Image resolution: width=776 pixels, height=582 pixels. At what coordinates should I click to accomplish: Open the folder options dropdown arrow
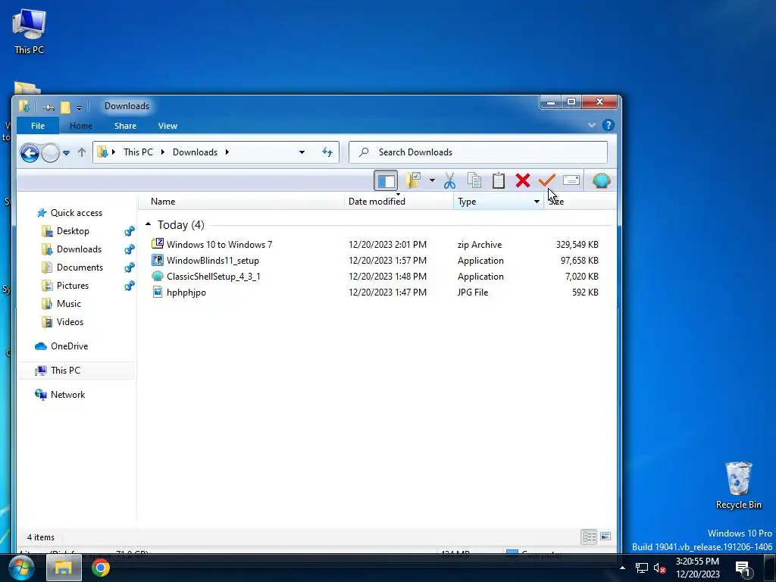(432, 180)
